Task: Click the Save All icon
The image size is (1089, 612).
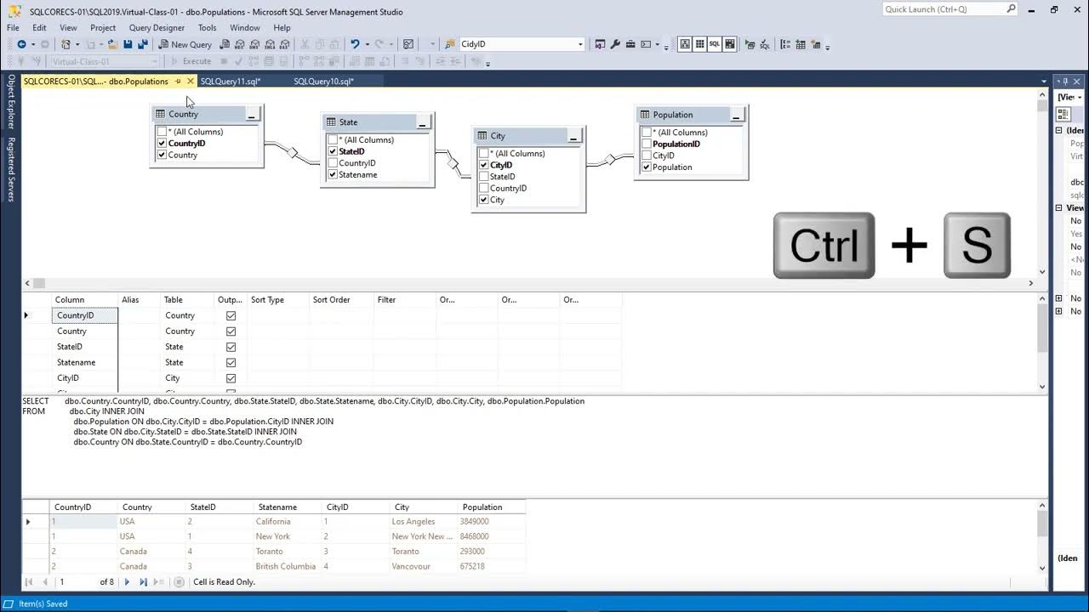Action: [x=143, y=44]
